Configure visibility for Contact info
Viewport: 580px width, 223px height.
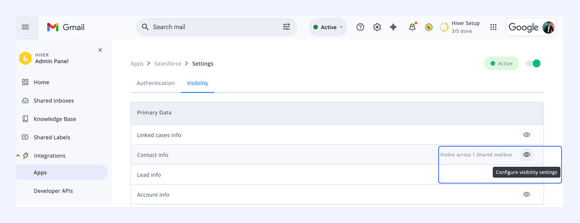527,155
